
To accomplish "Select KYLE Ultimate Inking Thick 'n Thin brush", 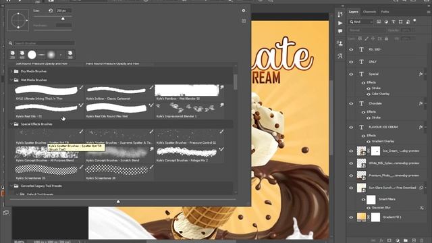I will (x=49, y=92).
